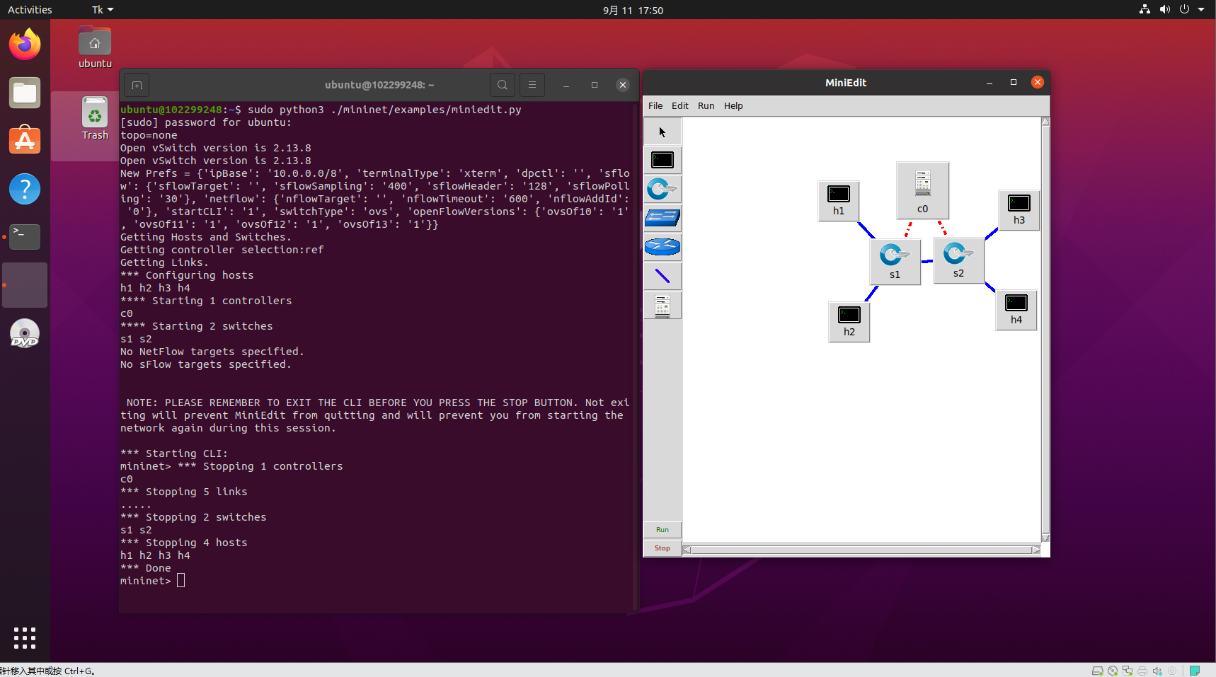The height and width of the screenshot is (677, 1216).
Task: Show Applications grid
Action: pos(25,637)
